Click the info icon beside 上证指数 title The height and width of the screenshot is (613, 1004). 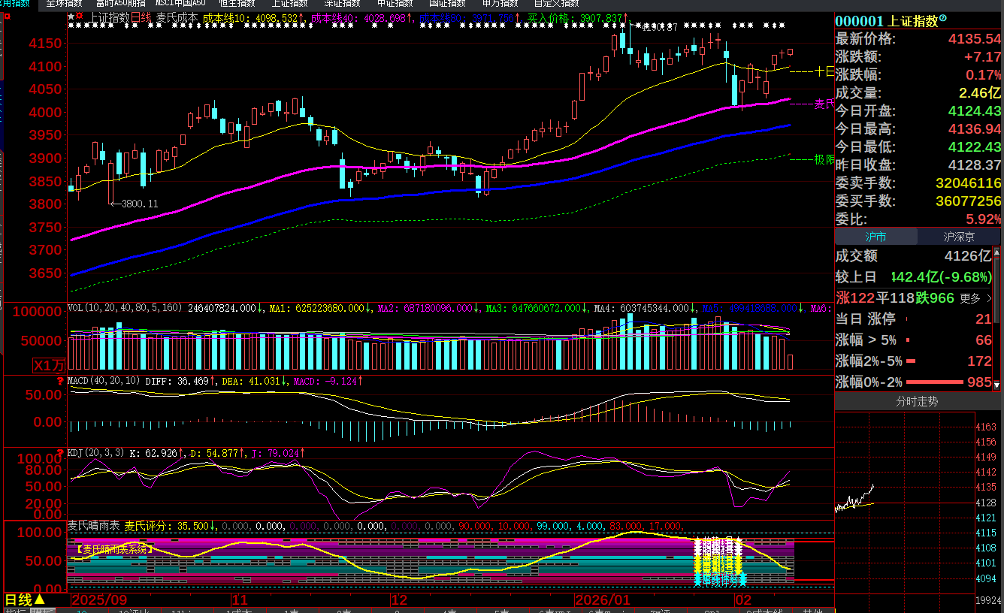(x=943, y=19)
